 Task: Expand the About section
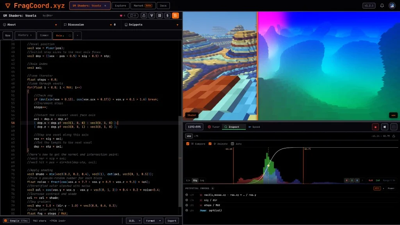(x=30, y=25)
